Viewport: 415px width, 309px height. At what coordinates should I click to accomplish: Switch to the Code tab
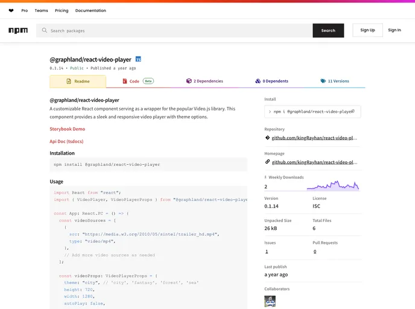coord(138,81)
